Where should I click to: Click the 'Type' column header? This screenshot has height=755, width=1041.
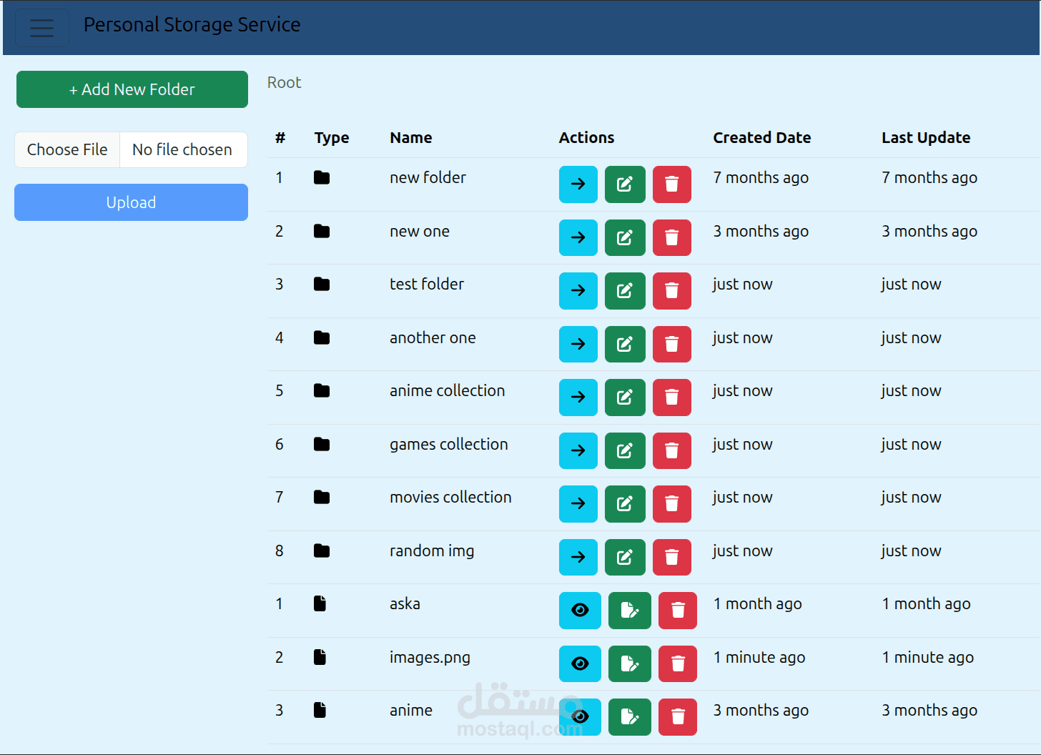tap(332, 138)
